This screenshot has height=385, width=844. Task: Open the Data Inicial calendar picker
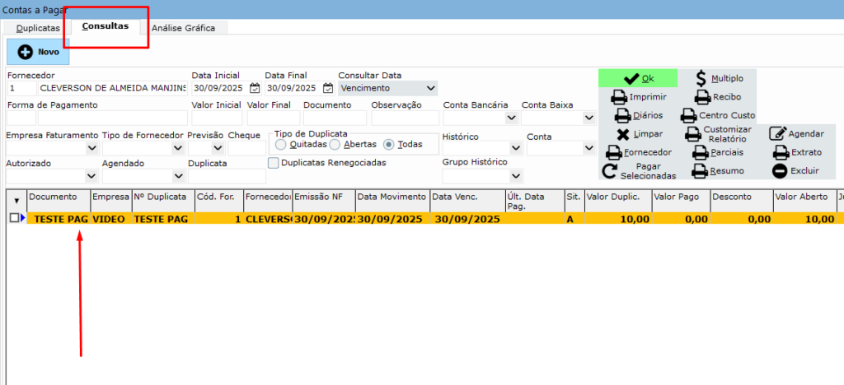pyautogui.click(x=255, y=88)
